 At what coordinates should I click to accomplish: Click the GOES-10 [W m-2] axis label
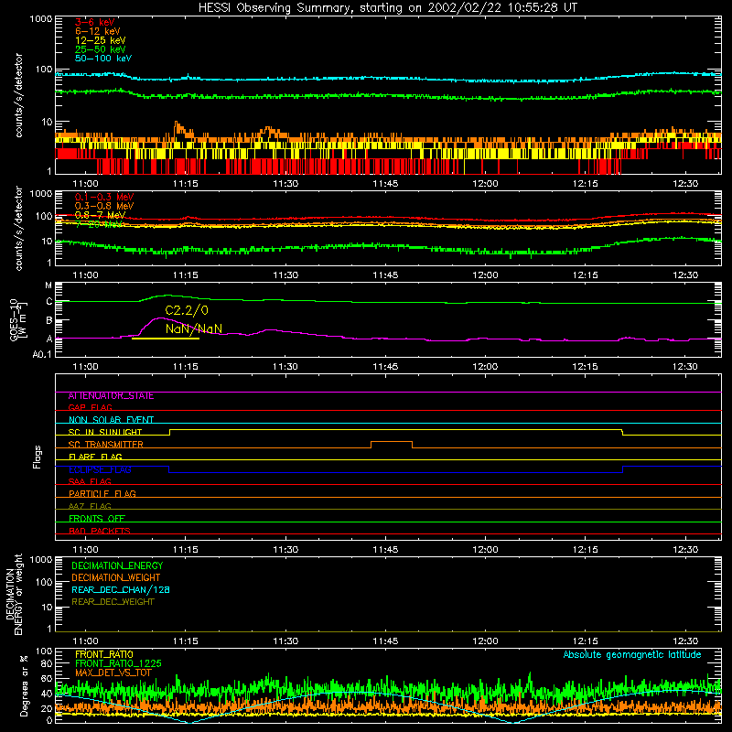click(17, 320)
